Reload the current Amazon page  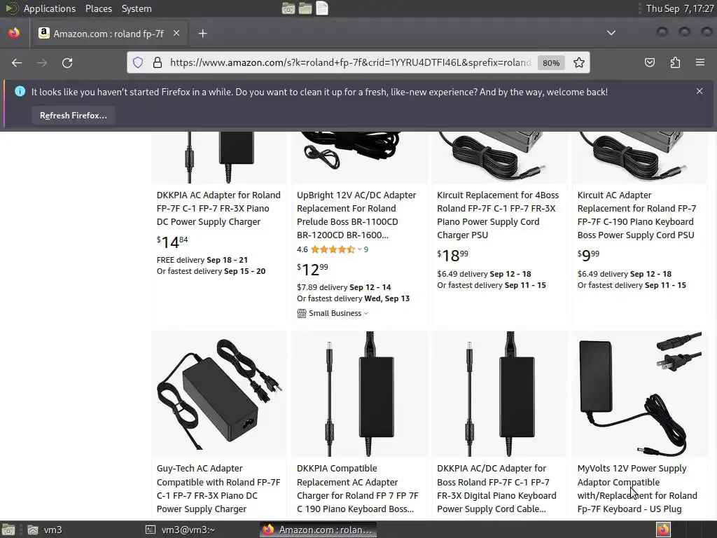[67, 62]
